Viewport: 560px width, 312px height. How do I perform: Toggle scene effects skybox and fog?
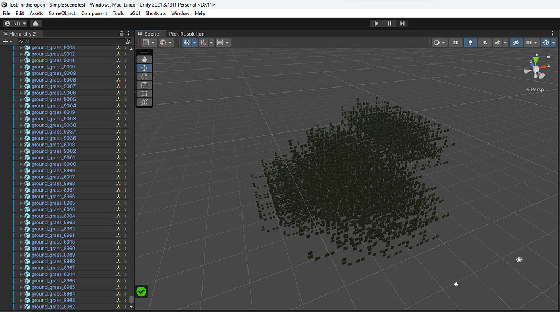(x=497, y=43)
